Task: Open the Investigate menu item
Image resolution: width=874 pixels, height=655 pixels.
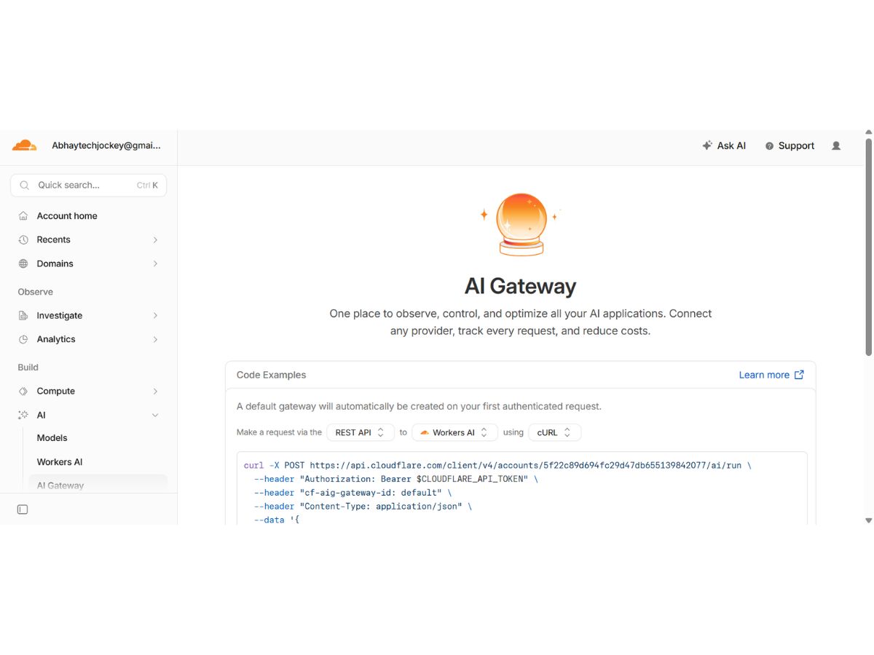Action: (x=88, y=316)
